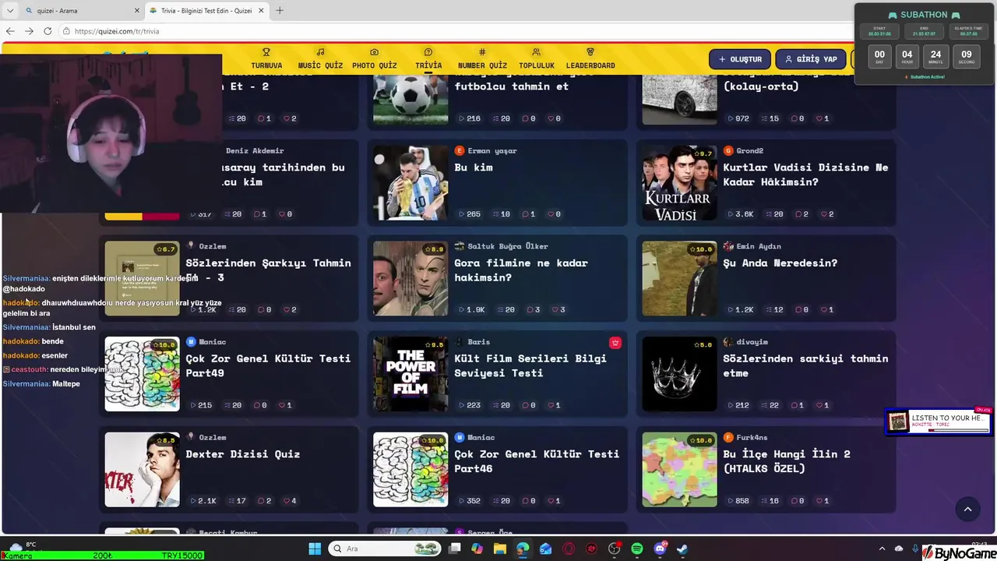Image resolution: width=997 pixels, height=561 pixels.
Task: Click the soccer ball quiz thumbnail
Action: [x=410, y=100]
